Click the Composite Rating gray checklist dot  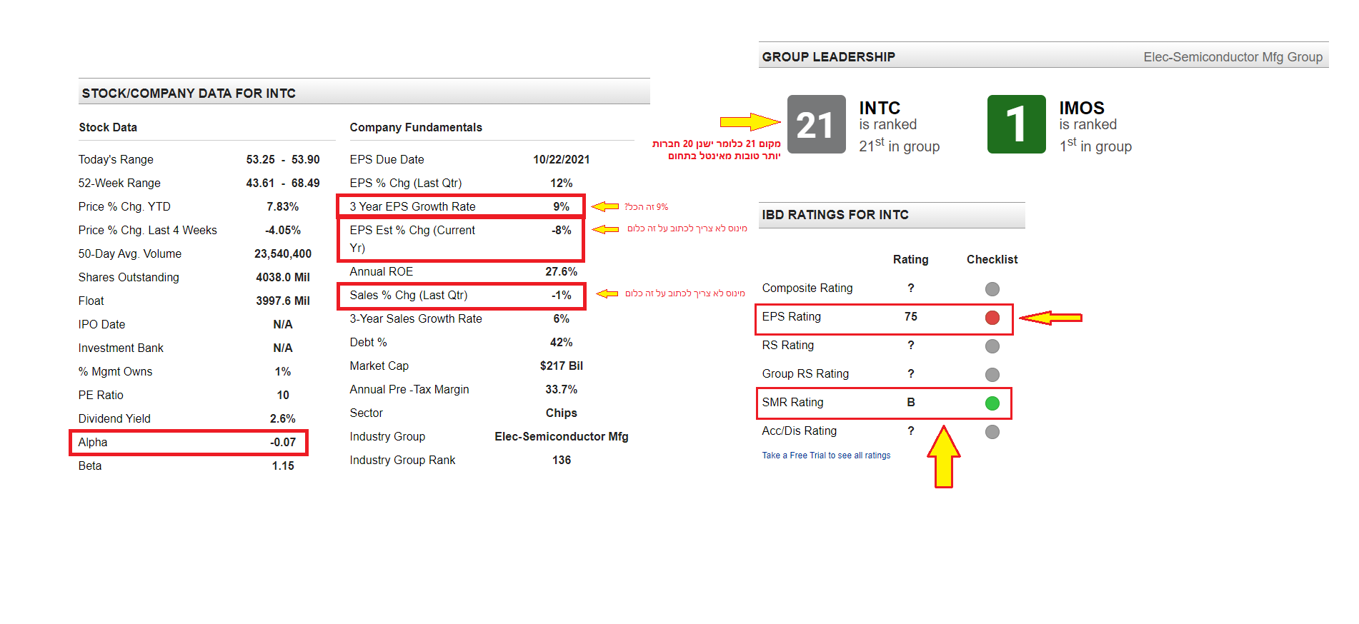[992, 289]
